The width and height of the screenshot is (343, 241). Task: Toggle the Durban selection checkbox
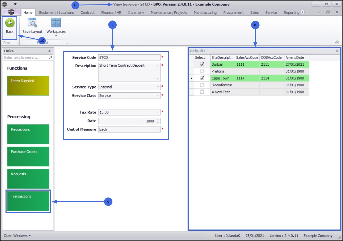click(x=202, y=64)
